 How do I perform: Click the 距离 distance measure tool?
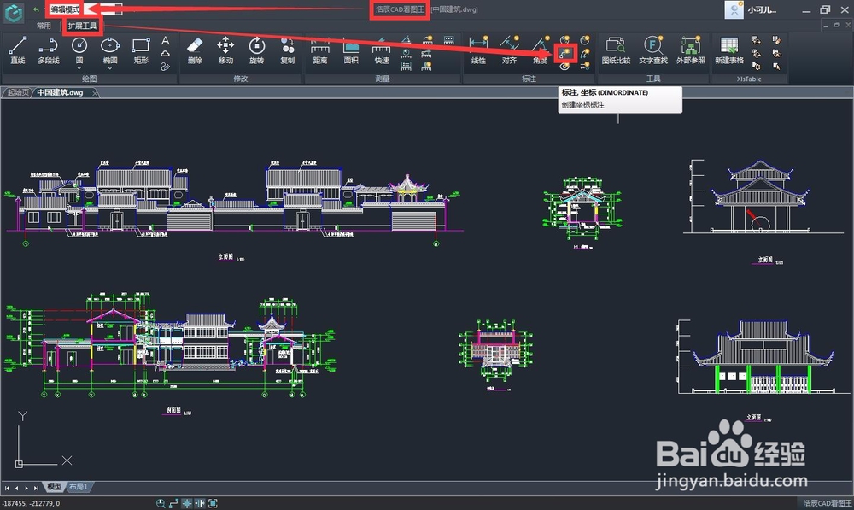coord(320,50)
